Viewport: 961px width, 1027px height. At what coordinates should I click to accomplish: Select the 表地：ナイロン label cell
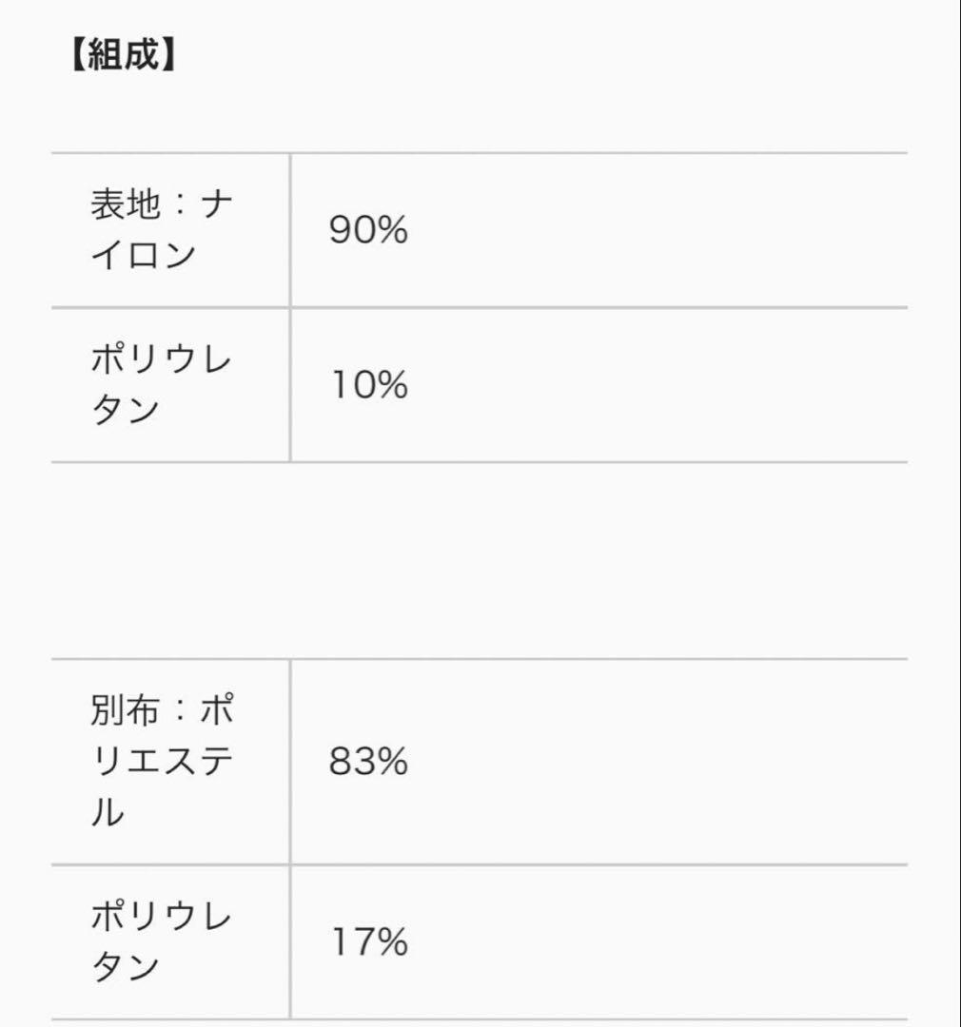pyautogui.click(x=162, y=230)
